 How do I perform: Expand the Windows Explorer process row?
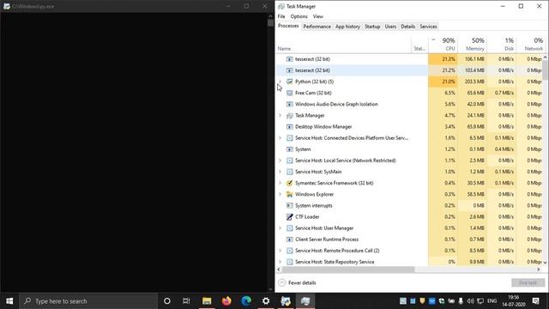click(280, 194)
